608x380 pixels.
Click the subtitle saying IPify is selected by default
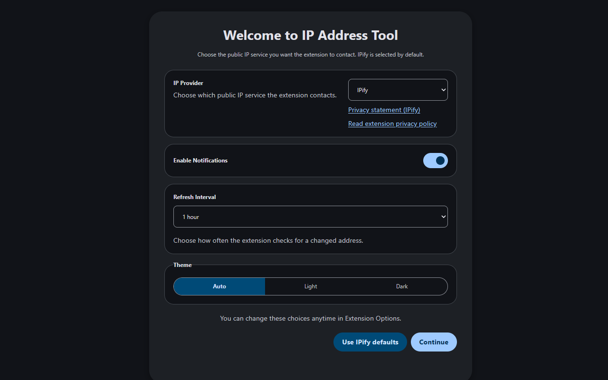[x=311, y=55]
